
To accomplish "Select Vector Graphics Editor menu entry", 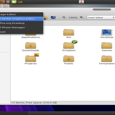I will [22, 19].
